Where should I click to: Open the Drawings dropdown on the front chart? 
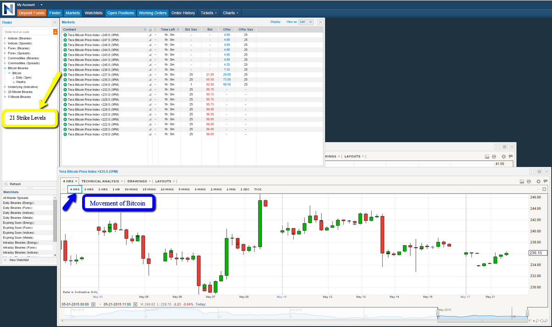point(139,181)
